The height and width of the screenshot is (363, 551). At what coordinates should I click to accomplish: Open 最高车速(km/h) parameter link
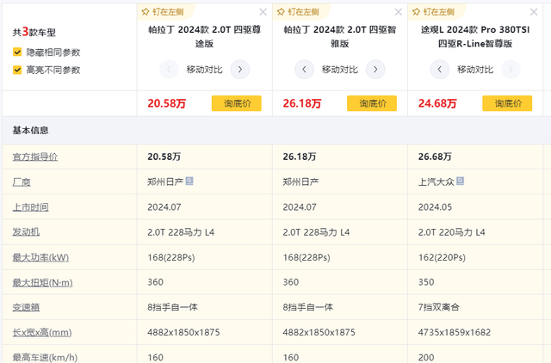(x=45, y=357)
